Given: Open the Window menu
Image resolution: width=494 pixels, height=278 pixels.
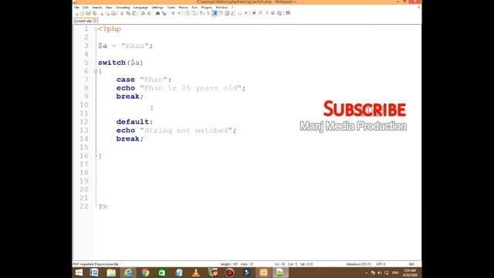Looking at the screenshot, I should click(x=222, y=7).
